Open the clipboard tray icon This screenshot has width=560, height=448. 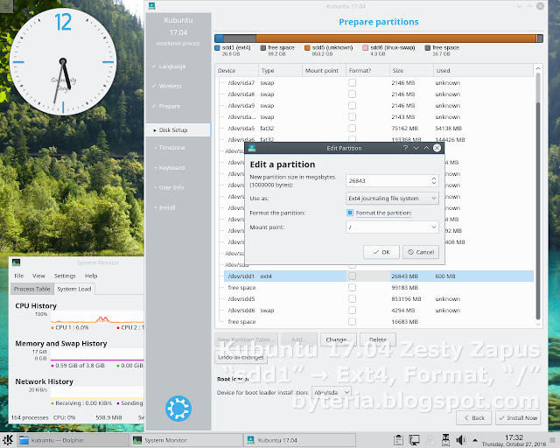pos(398,440)
